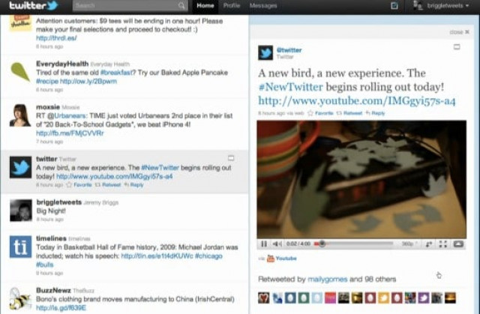Click the compose new tweet icon
480x314 pixels.
(x=394, y=5)
